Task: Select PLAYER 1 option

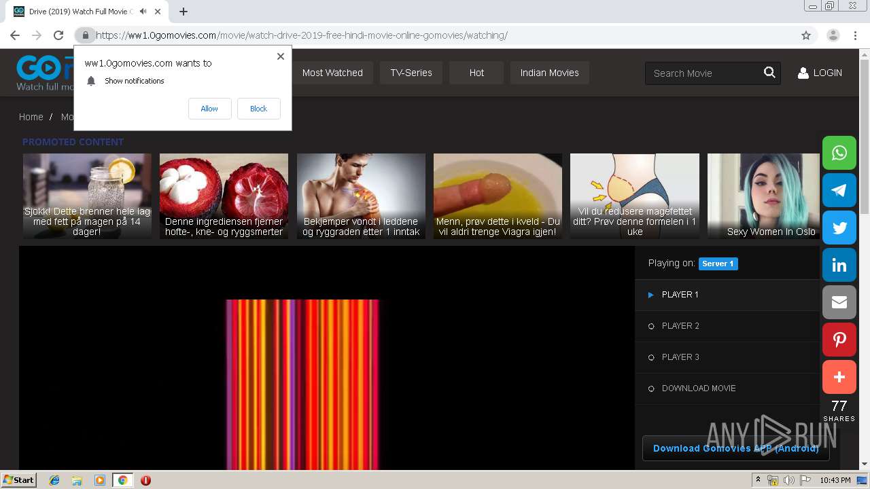Action: pos(727,295)
